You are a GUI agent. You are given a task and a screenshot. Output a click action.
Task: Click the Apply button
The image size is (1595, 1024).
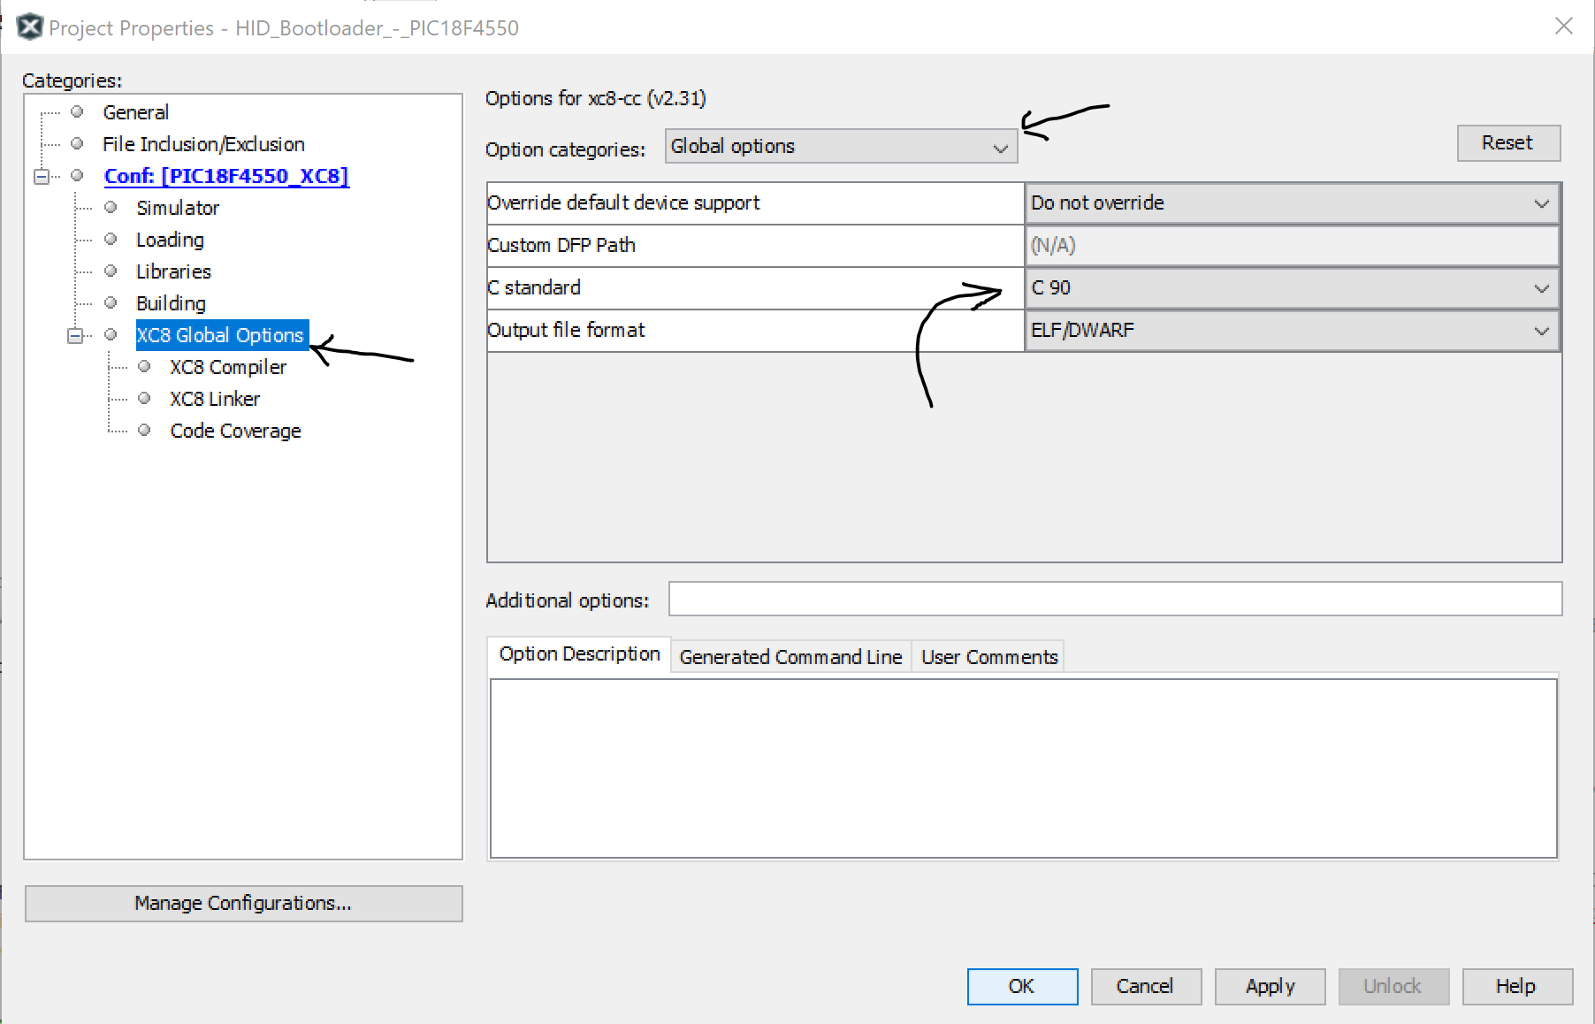(1270, 987)
